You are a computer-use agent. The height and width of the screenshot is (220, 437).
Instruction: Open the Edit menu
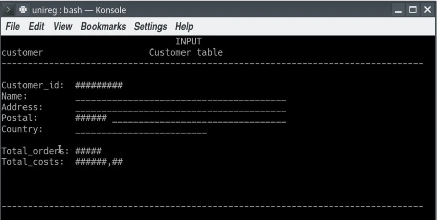point(36,27)
